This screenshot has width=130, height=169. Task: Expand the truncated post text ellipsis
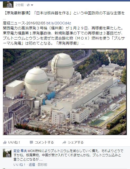click(x=83, y=44)
